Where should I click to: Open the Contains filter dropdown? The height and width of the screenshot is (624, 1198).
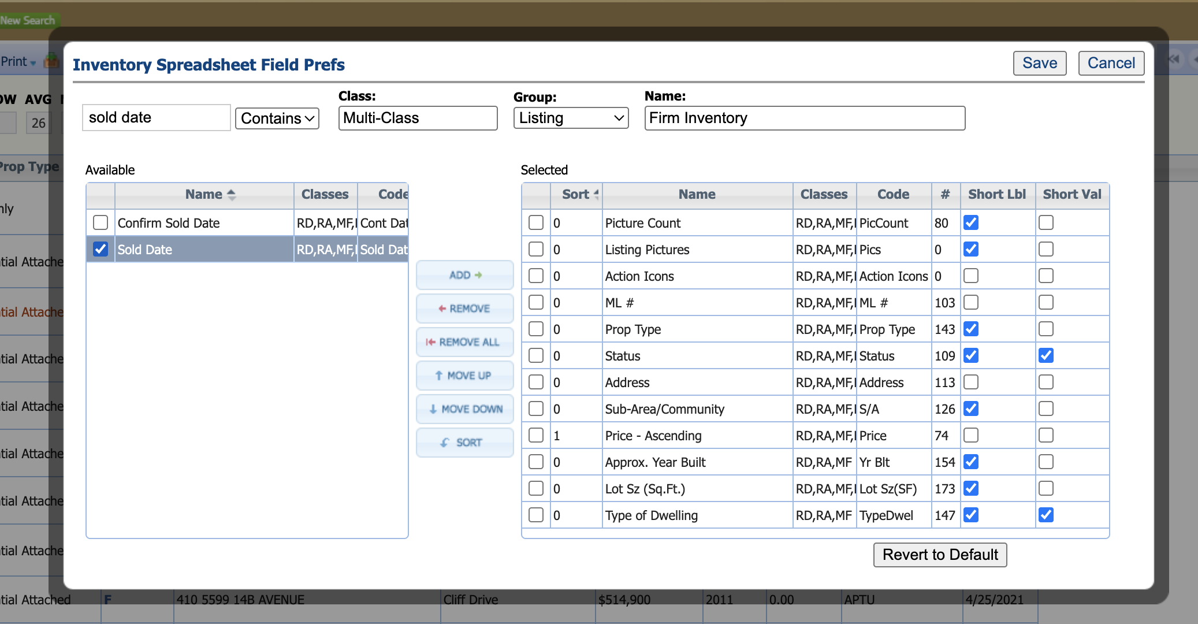pos(277,118)
